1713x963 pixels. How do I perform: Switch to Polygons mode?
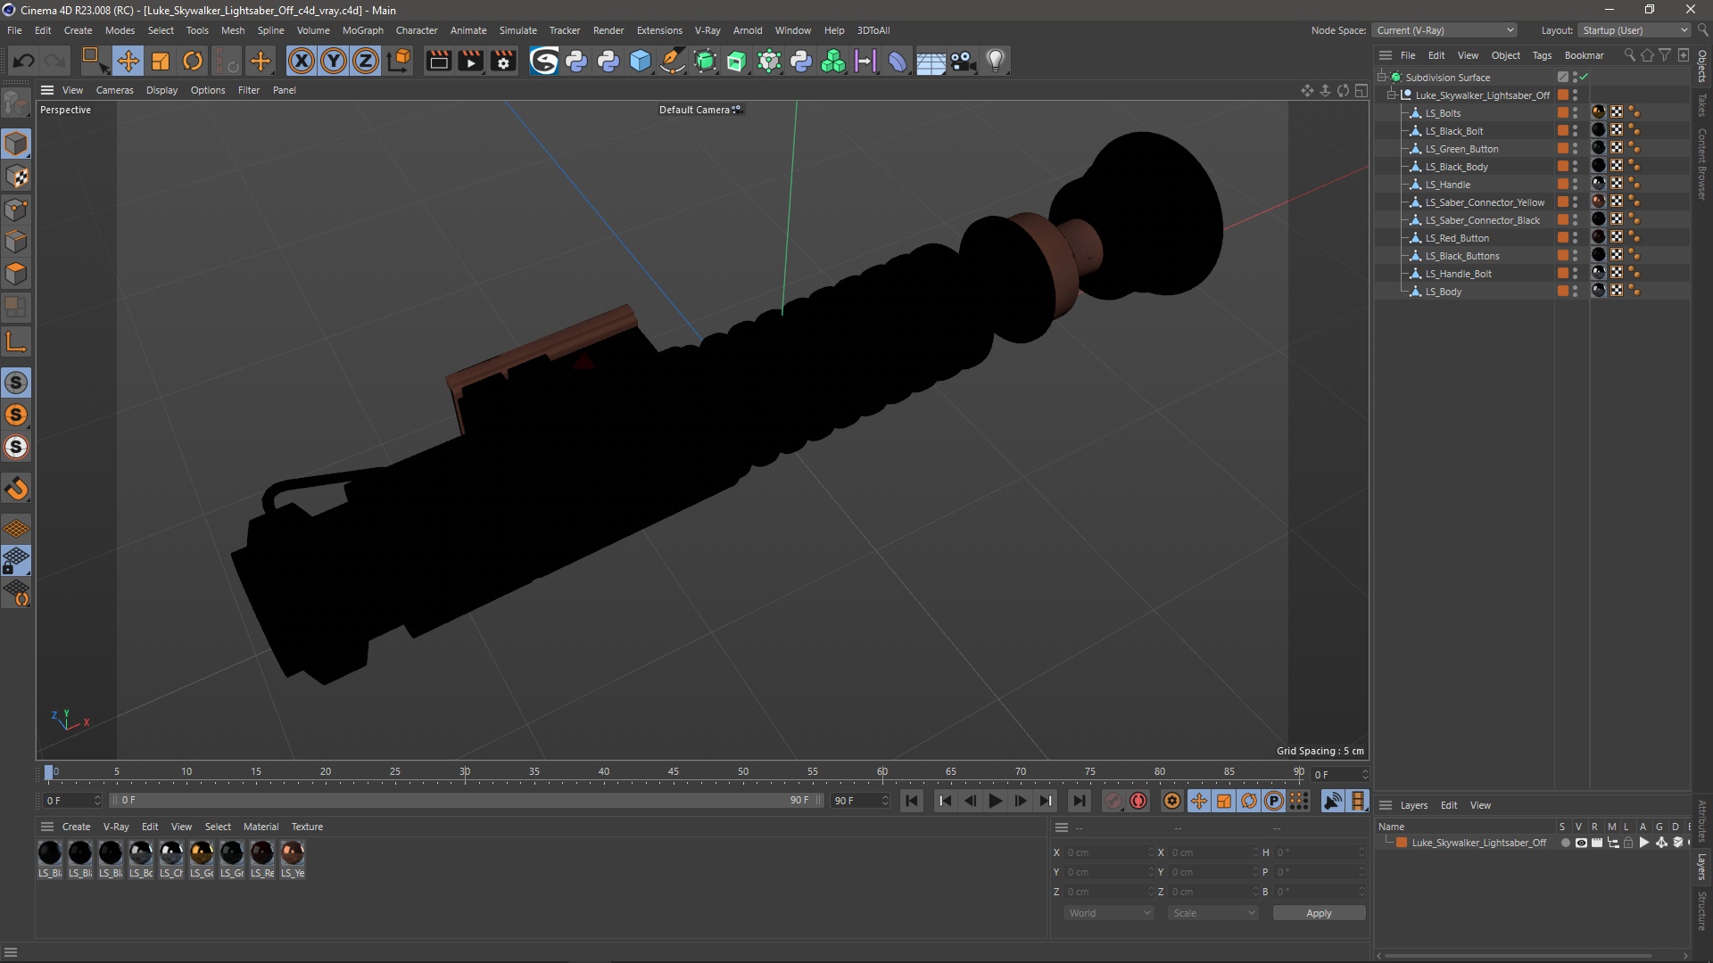16,274
